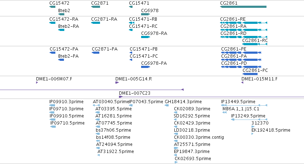This screenshot has width=304, height=164.
Task: Click protein CG2871-PA
Action: point(96,53)
